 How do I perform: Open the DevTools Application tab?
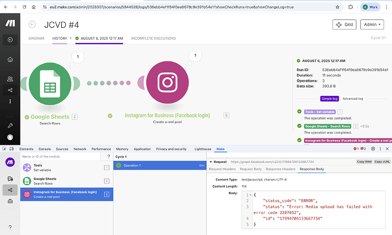pos(142,149)
